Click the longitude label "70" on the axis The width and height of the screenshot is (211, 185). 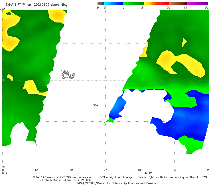click(71, 170)
